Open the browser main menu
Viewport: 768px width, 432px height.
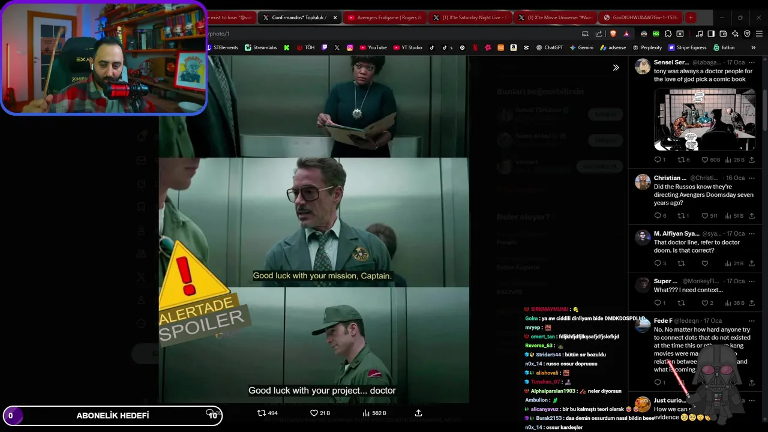coord(759,34)
